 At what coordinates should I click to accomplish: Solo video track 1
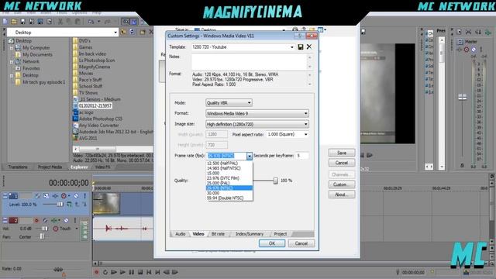tap(84, 196)
